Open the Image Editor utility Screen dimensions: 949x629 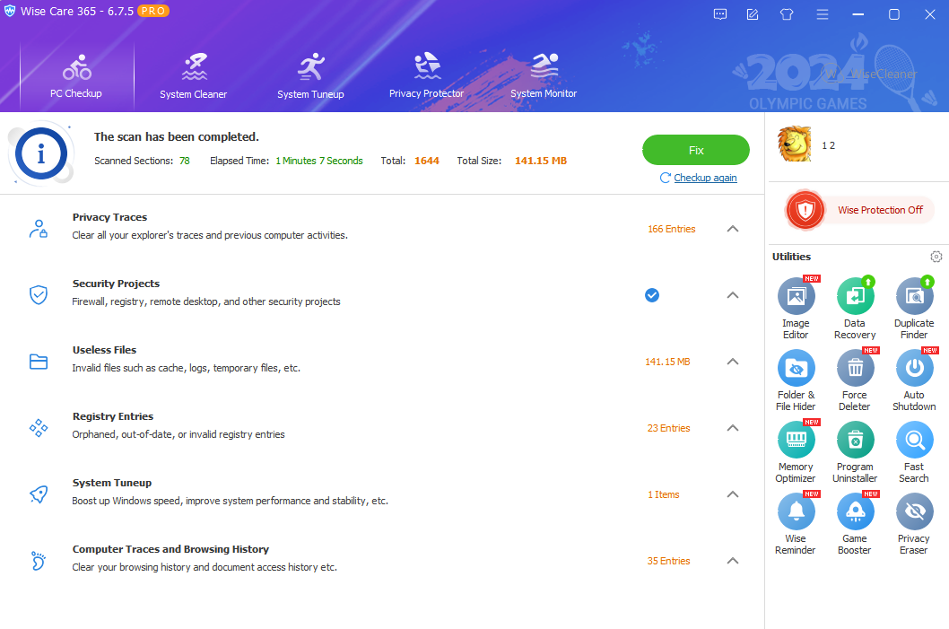pyautogui.click(x=796, y=308)
